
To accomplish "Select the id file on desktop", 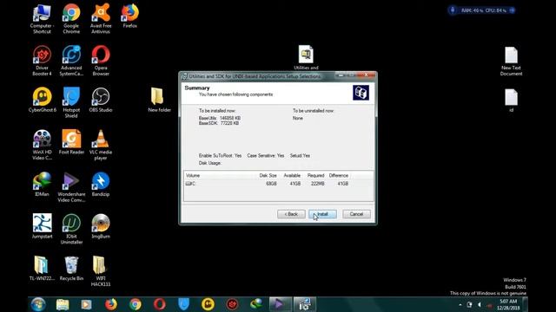I will [x=511, y=101].
